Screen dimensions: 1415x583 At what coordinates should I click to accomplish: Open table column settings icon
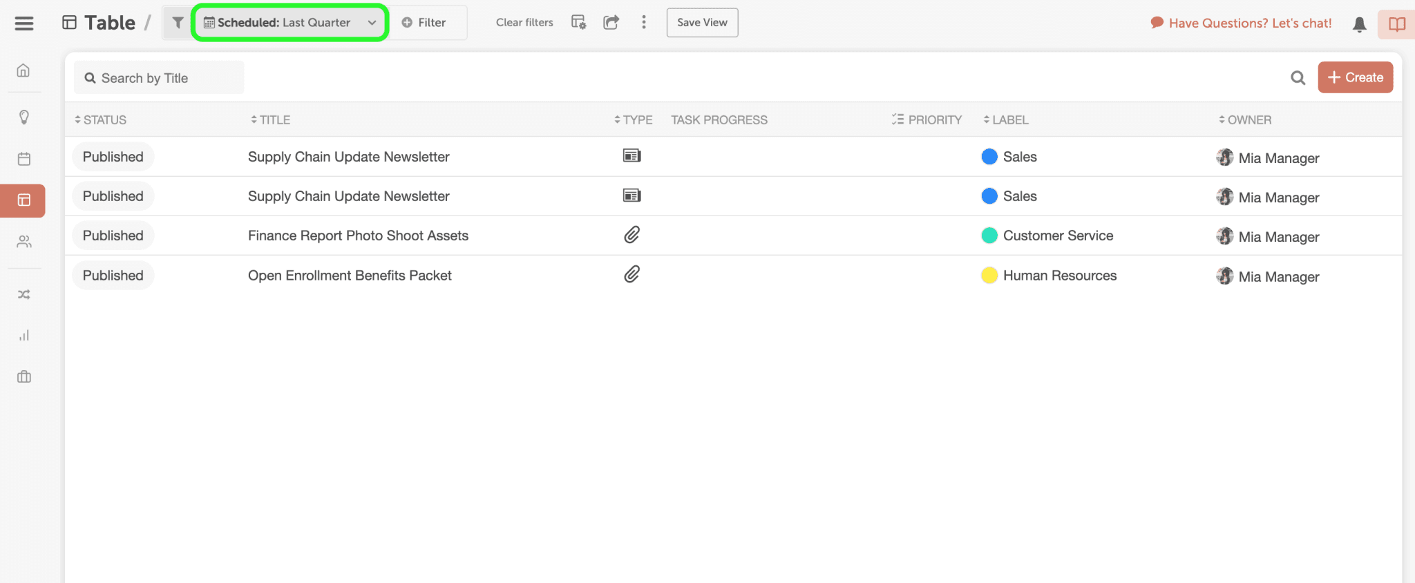point(578,23)
